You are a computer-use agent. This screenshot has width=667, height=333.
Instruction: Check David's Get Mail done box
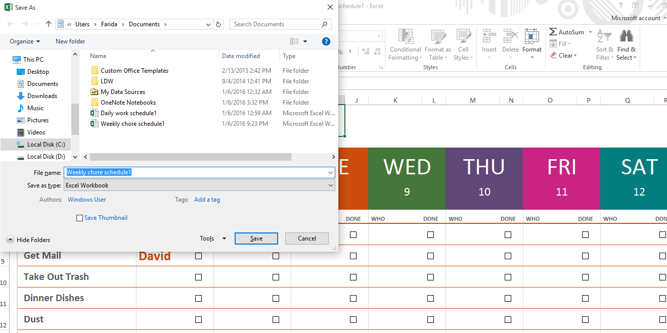coord(198,256)
